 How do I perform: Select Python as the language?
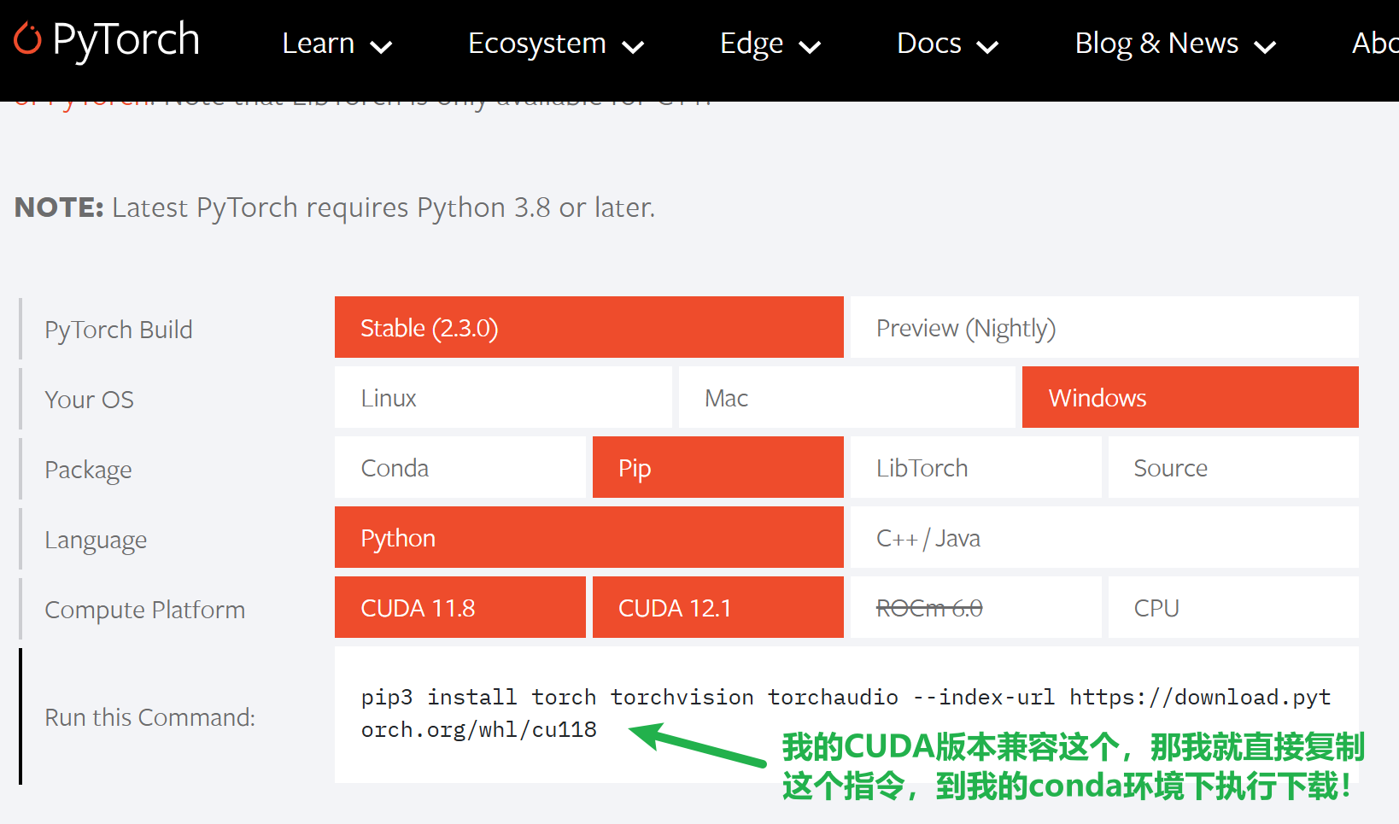(x=588, y=538)
